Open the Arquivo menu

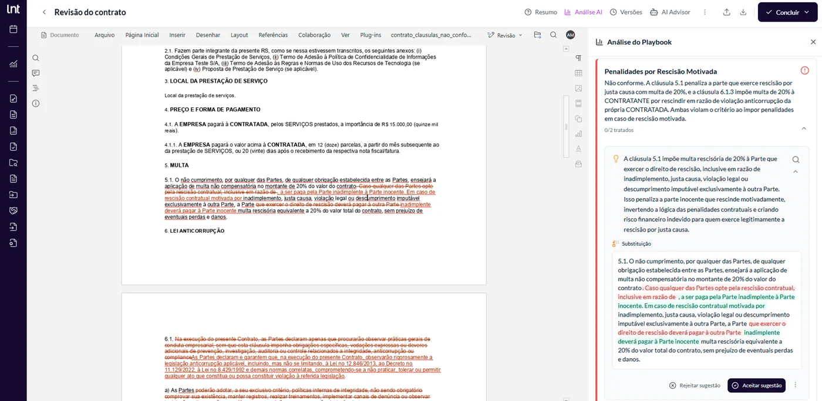coord(105,35)
